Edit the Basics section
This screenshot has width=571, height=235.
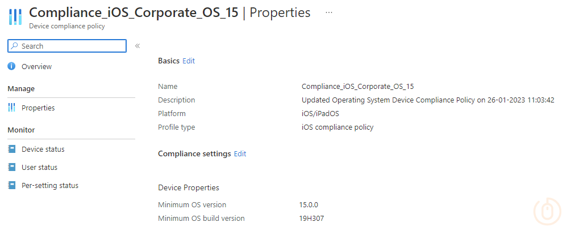tap(189, 61)
